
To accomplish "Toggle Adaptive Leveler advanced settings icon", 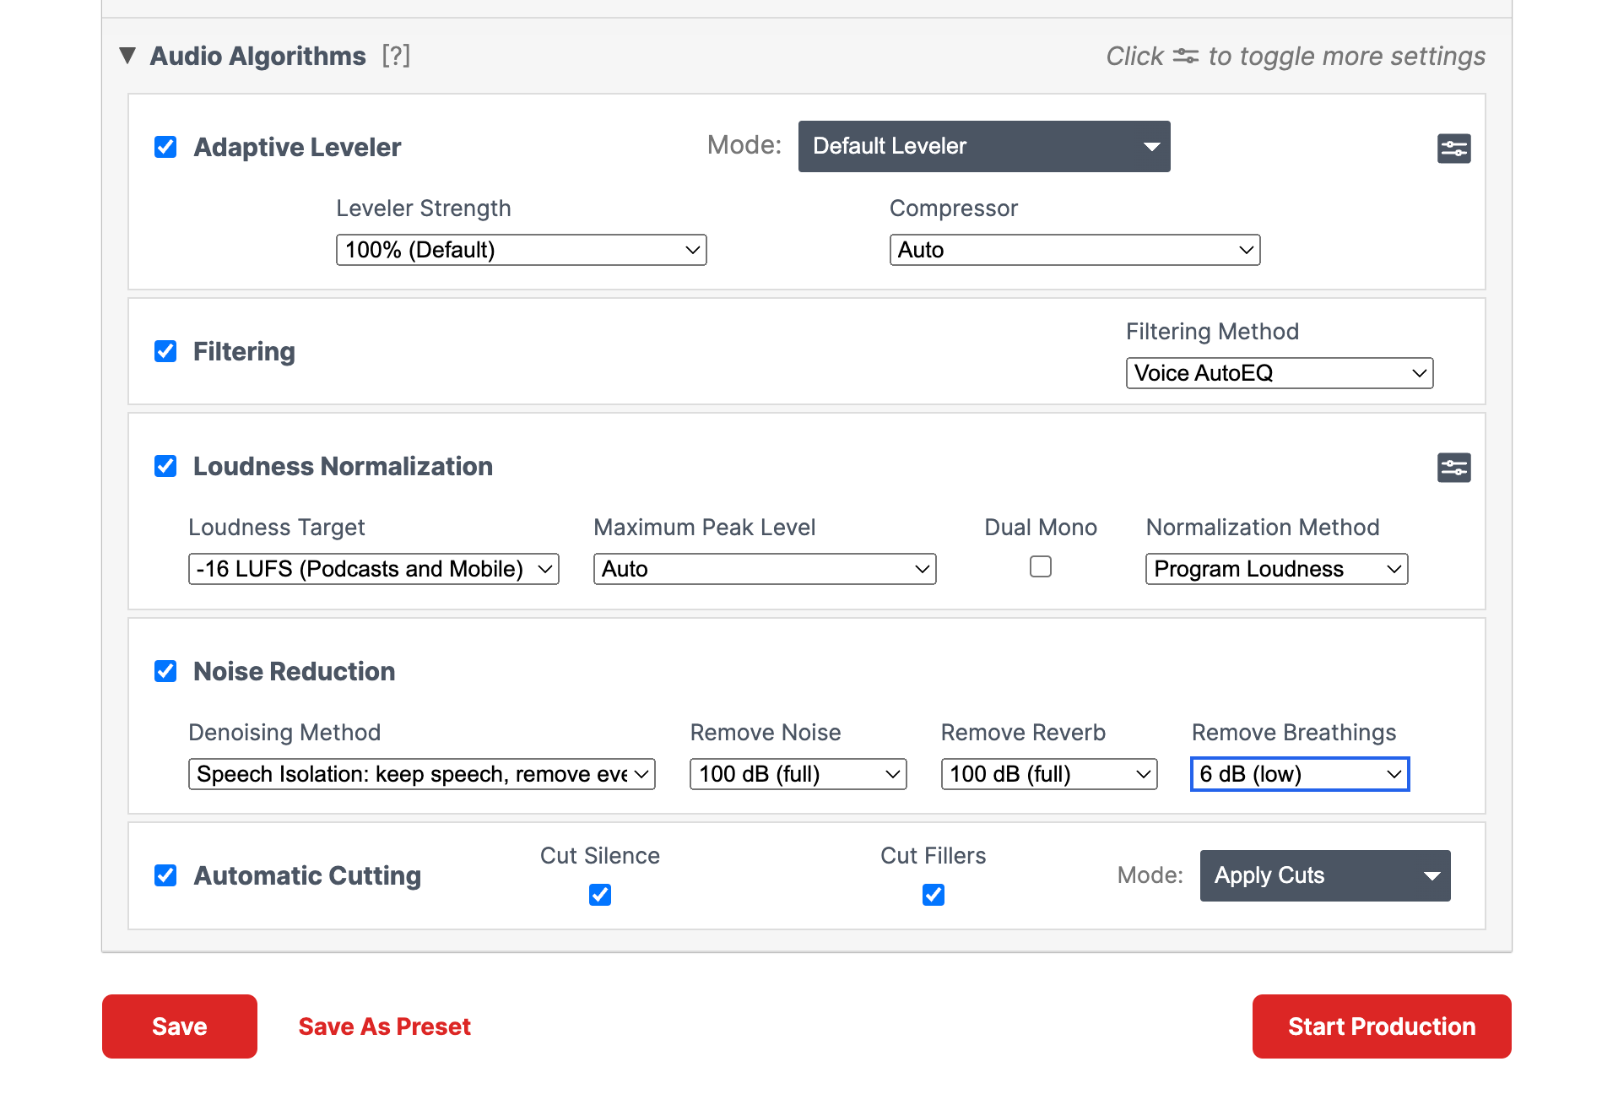I will (1453, 149).
